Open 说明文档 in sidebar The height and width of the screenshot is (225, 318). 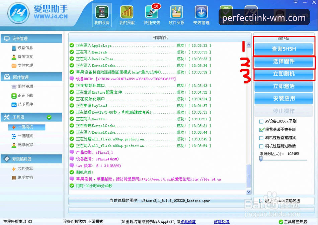pyautogui.click(x=22, y=178)
